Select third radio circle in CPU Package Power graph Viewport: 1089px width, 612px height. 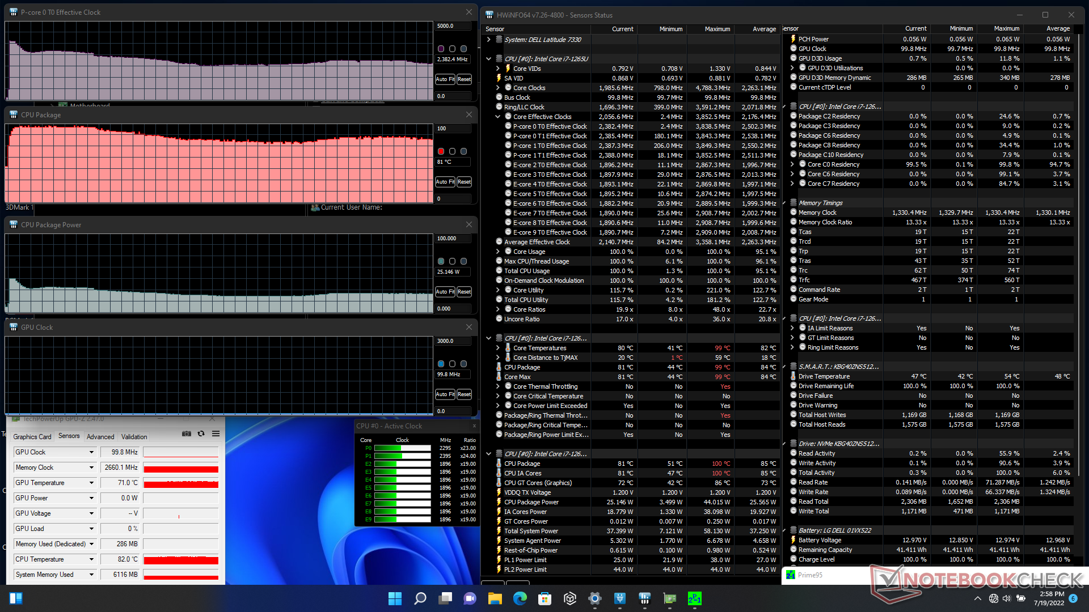[x=463, y=261]
